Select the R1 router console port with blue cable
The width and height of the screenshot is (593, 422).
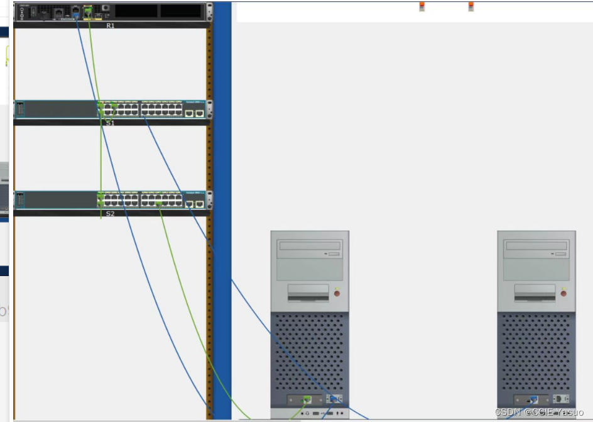click(x=75, y=16)
